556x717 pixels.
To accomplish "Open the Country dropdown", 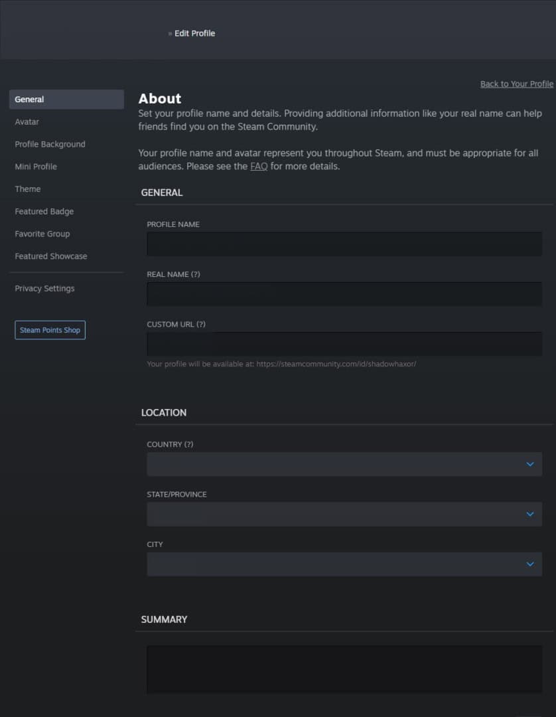I will click(344, 464).
